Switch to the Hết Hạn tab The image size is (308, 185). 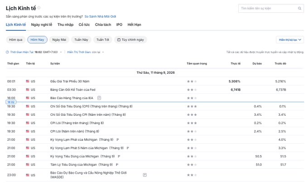tap(134, 25)
